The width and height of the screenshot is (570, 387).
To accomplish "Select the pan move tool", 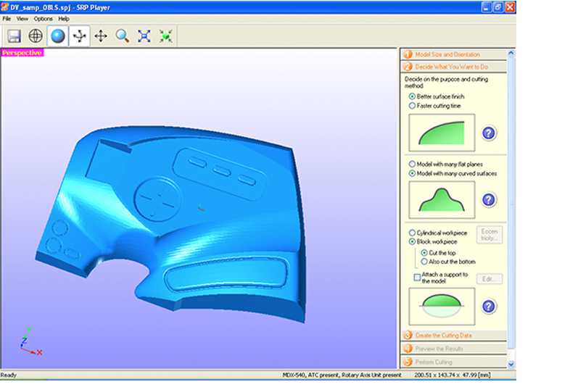I will (101, 36).
